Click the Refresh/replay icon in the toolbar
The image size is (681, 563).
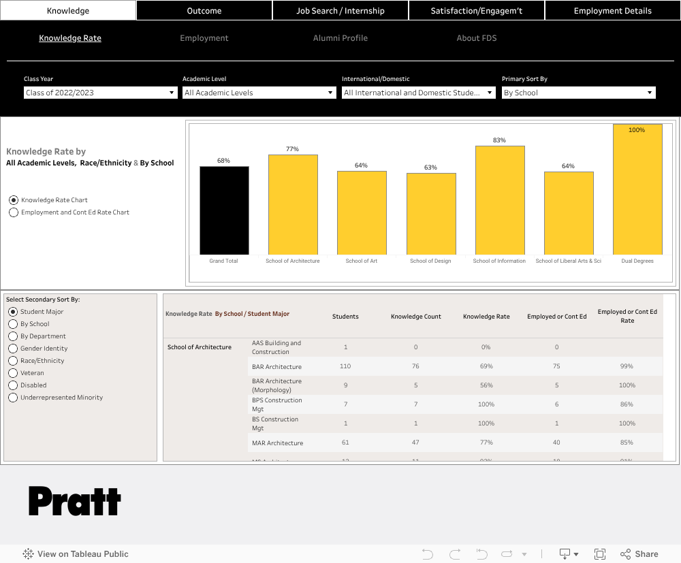[x=507, y=554]
